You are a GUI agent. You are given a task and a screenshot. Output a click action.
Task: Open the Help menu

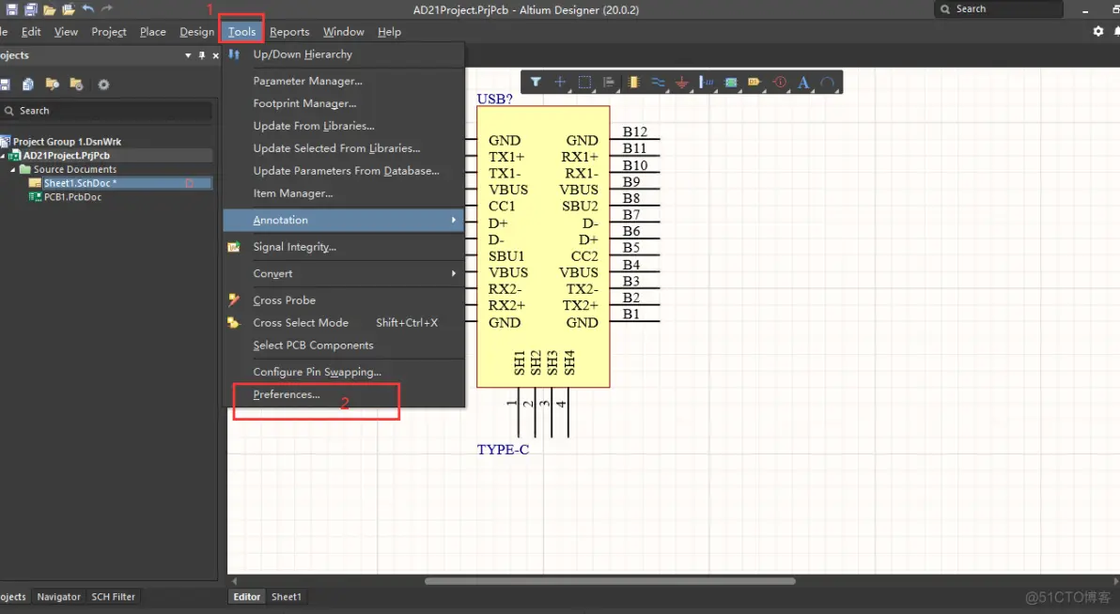coord(389,31)
